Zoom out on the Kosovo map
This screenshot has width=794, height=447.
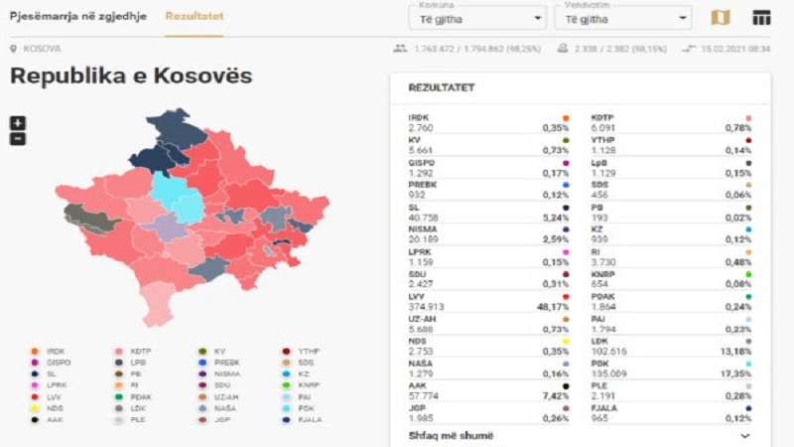[x=17, y=139]
